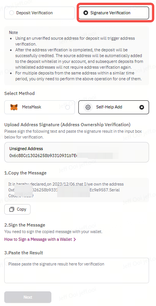Click the gear icon beside Self-Help Add
The image size is (156, 306).
point(88,107)
